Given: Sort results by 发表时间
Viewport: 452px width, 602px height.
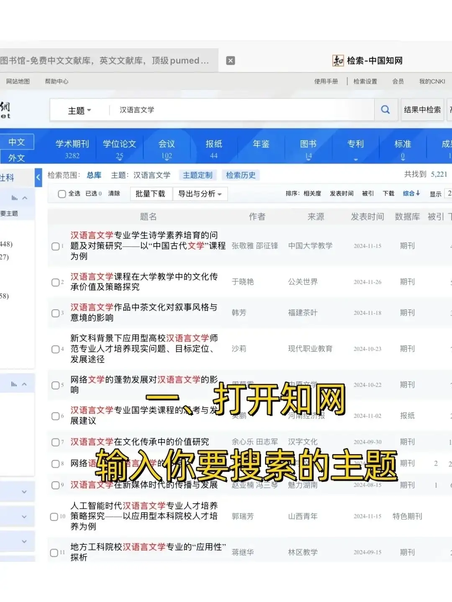Looking at the screenshot, I should click(x=342, y=193).
